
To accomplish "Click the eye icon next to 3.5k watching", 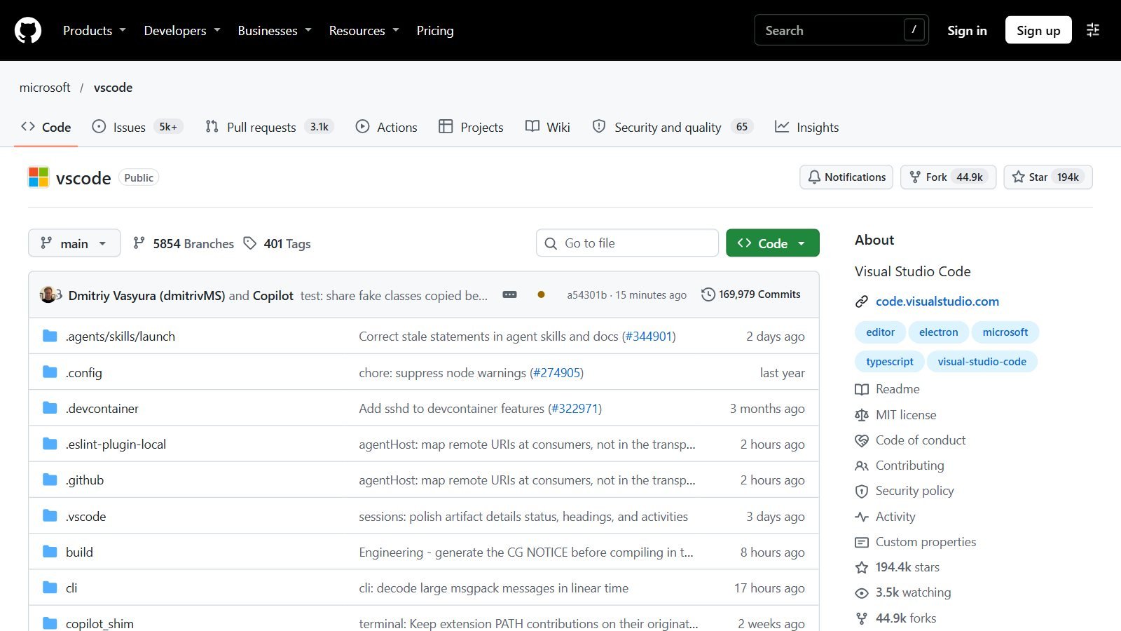I will (x=862, y=593).
